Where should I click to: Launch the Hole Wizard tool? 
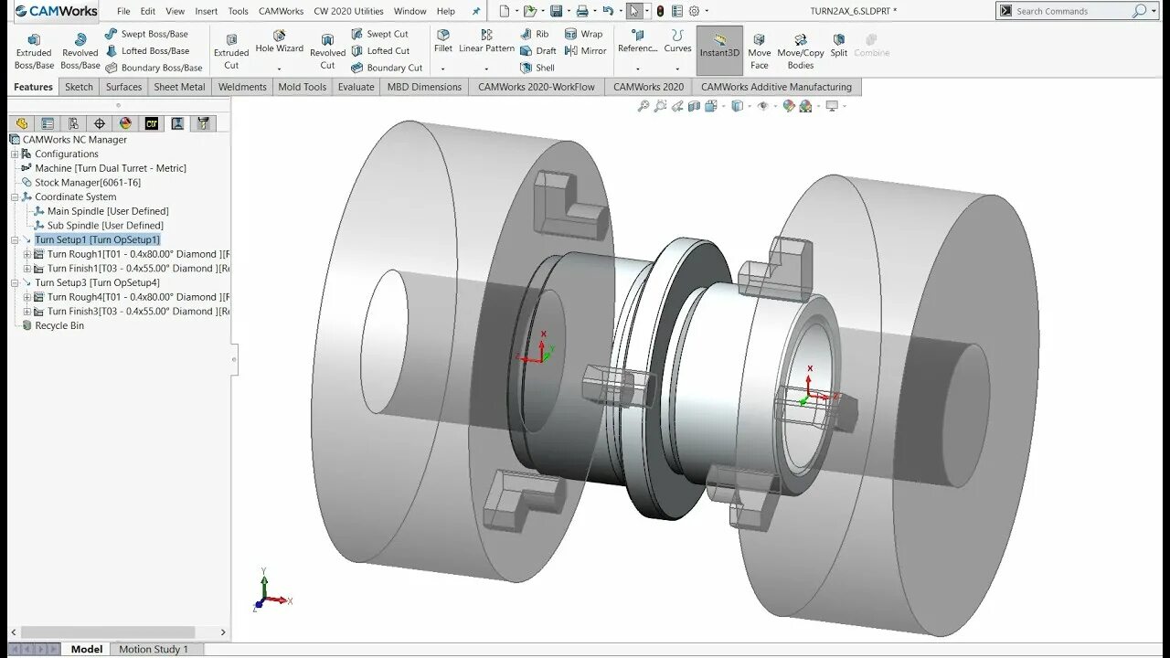point(279,42)
